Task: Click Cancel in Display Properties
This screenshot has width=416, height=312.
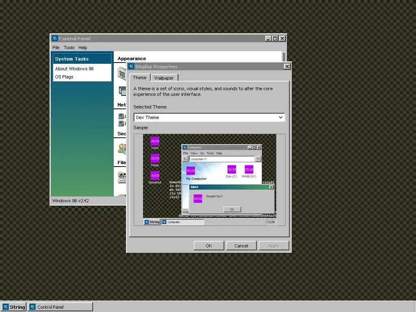Action: tap(241, 246)
